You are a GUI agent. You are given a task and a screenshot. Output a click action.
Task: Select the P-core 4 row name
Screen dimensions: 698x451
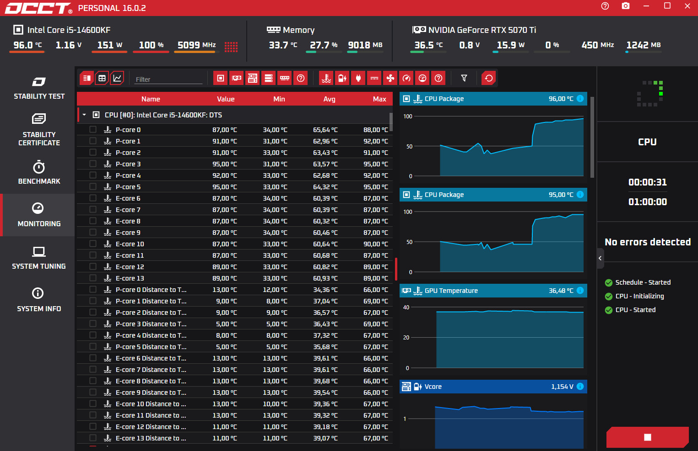tap(128, 175)
